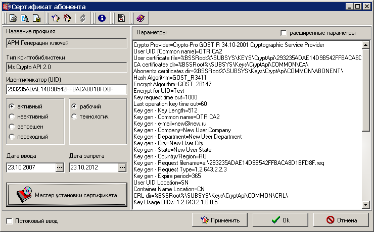The image size is (374, 232).
Task: Select the 'переходный' status option
Action: [x=12, y=137]
